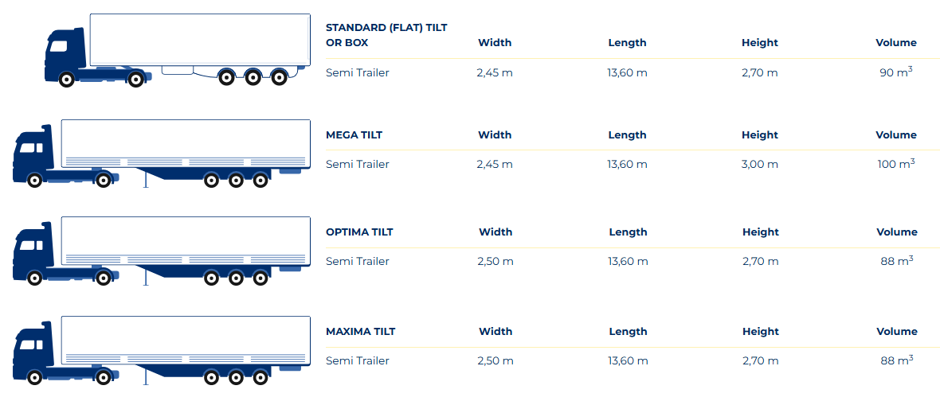Select the STANDARD (FLAT) TILT OR BOX heading
940x405 pixels.
pos(386,35)
